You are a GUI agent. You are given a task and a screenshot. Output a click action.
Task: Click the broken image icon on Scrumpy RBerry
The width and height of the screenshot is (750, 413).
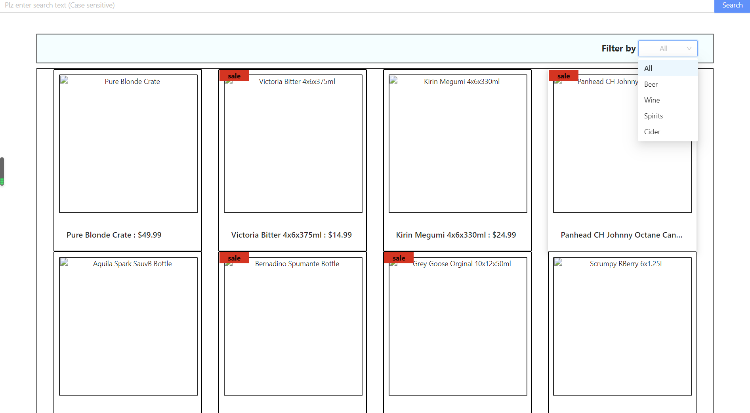click(558, 262)
